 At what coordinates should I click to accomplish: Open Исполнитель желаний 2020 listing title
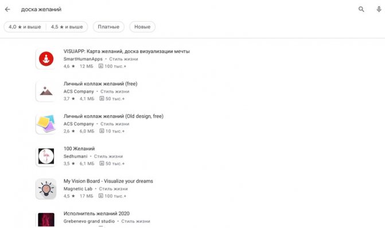point(96,214)
